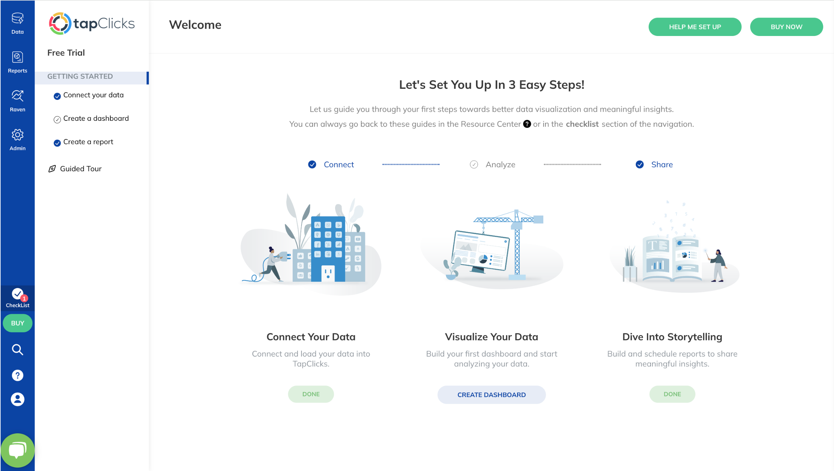Open the help question mark icon

click(x=17, y=375)
